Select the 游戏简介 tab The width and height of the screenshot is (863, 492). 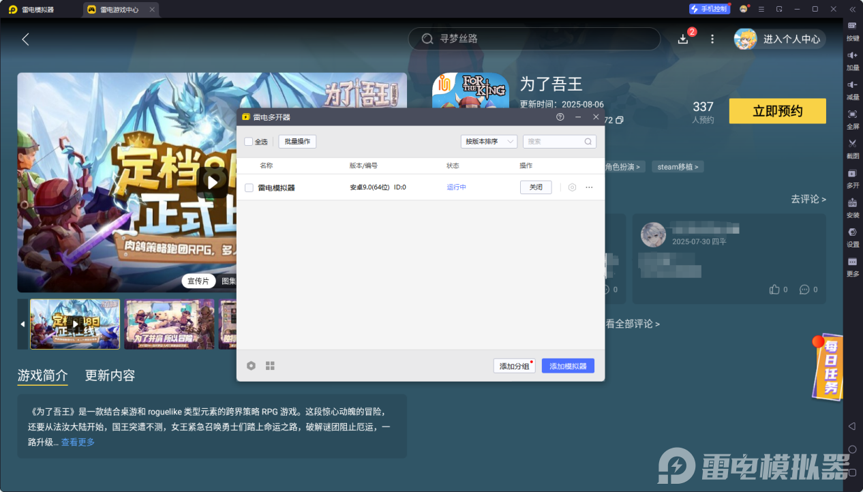pos(42,375)
